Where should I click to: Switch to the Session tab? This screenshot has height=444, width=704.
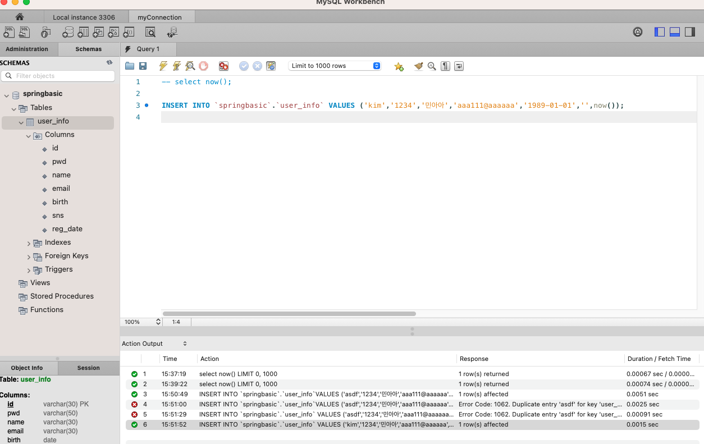(89, 368)
